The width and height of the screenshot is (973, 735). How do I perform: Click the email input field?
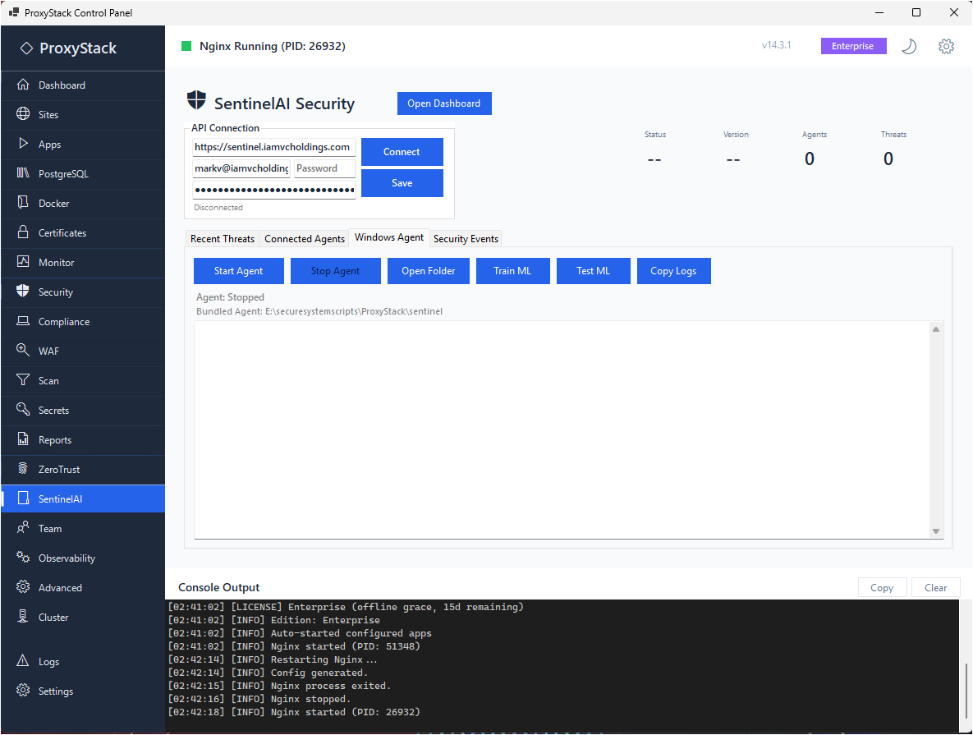coord(241,168)
